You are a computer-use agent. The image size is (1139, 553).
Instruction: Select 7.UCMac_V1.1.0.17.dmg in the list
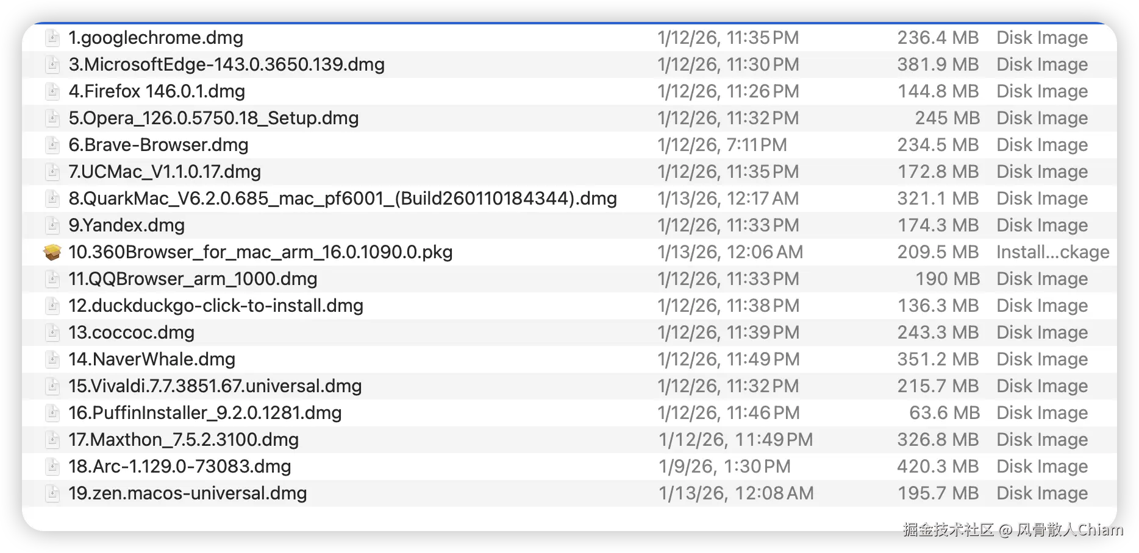[x=165, y=172]
